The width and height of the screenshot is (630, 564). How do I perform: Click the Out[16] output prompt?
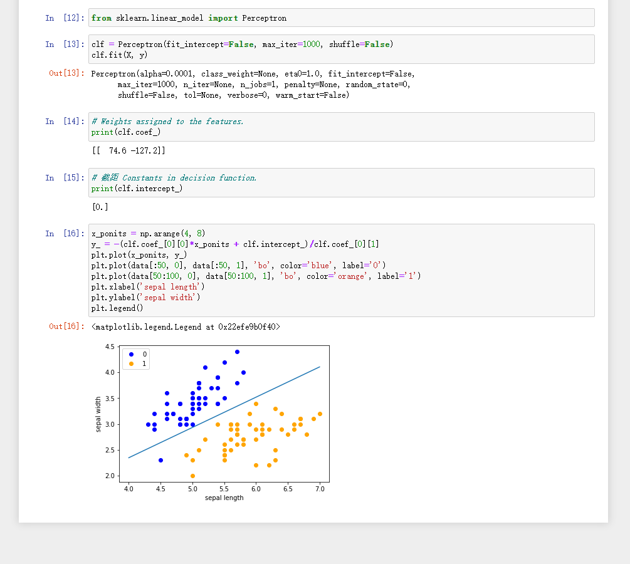click(66, 326)
